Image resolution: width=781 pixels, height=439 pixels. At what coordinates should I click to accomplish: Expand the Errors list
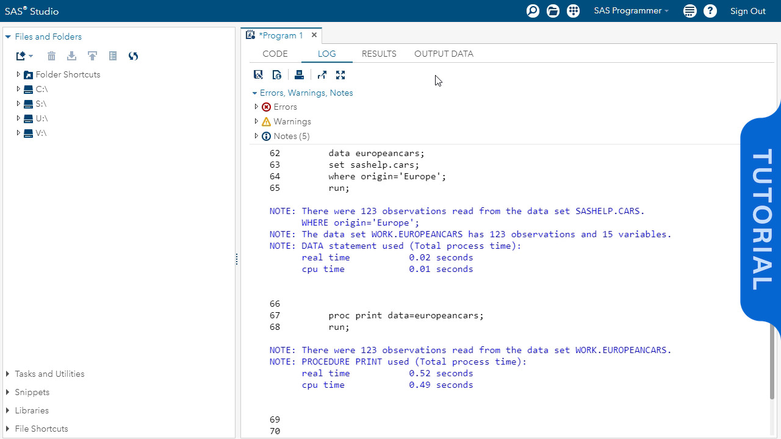coord(256,107)
